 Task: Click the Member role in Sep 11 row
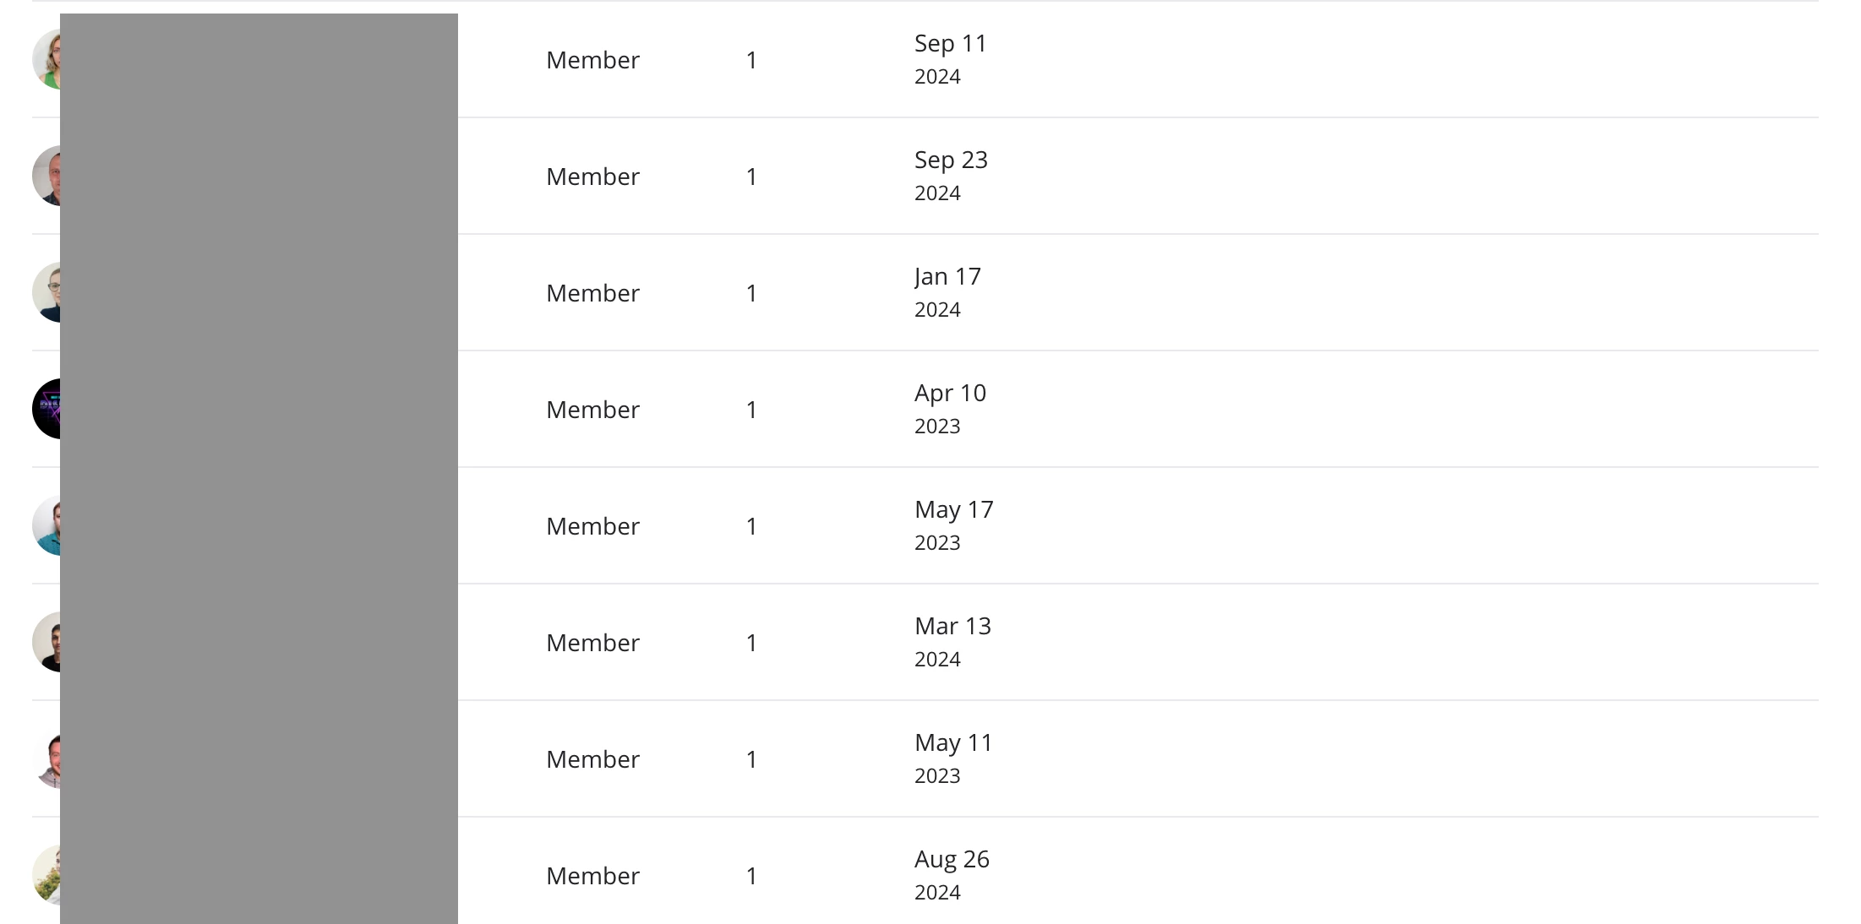click(x=592, y=60)
